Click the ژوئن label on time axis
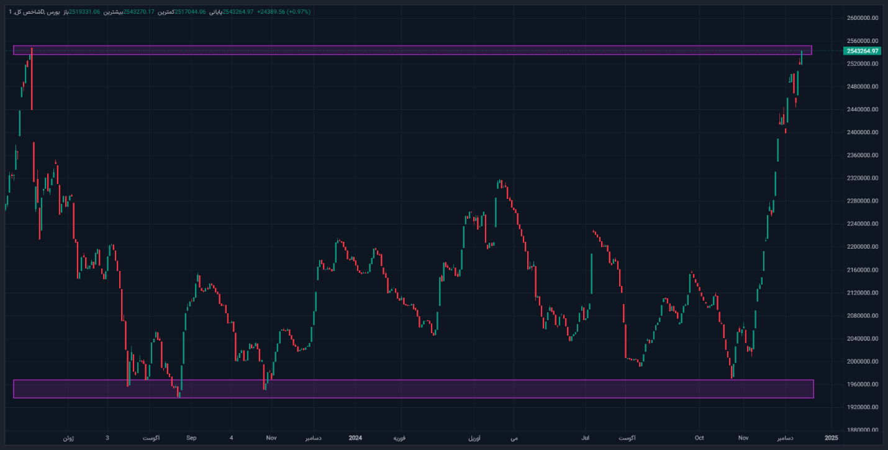Viewport: 888px width, 450px height. [x=68, y=438]
